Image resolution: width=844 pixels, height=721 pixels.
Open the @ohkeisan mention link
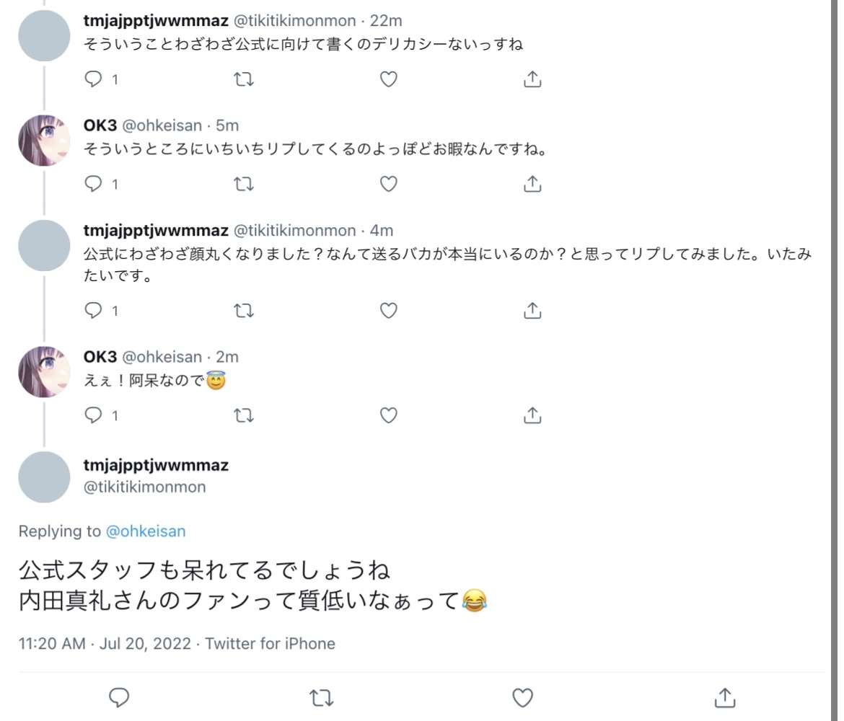(146, 531)
